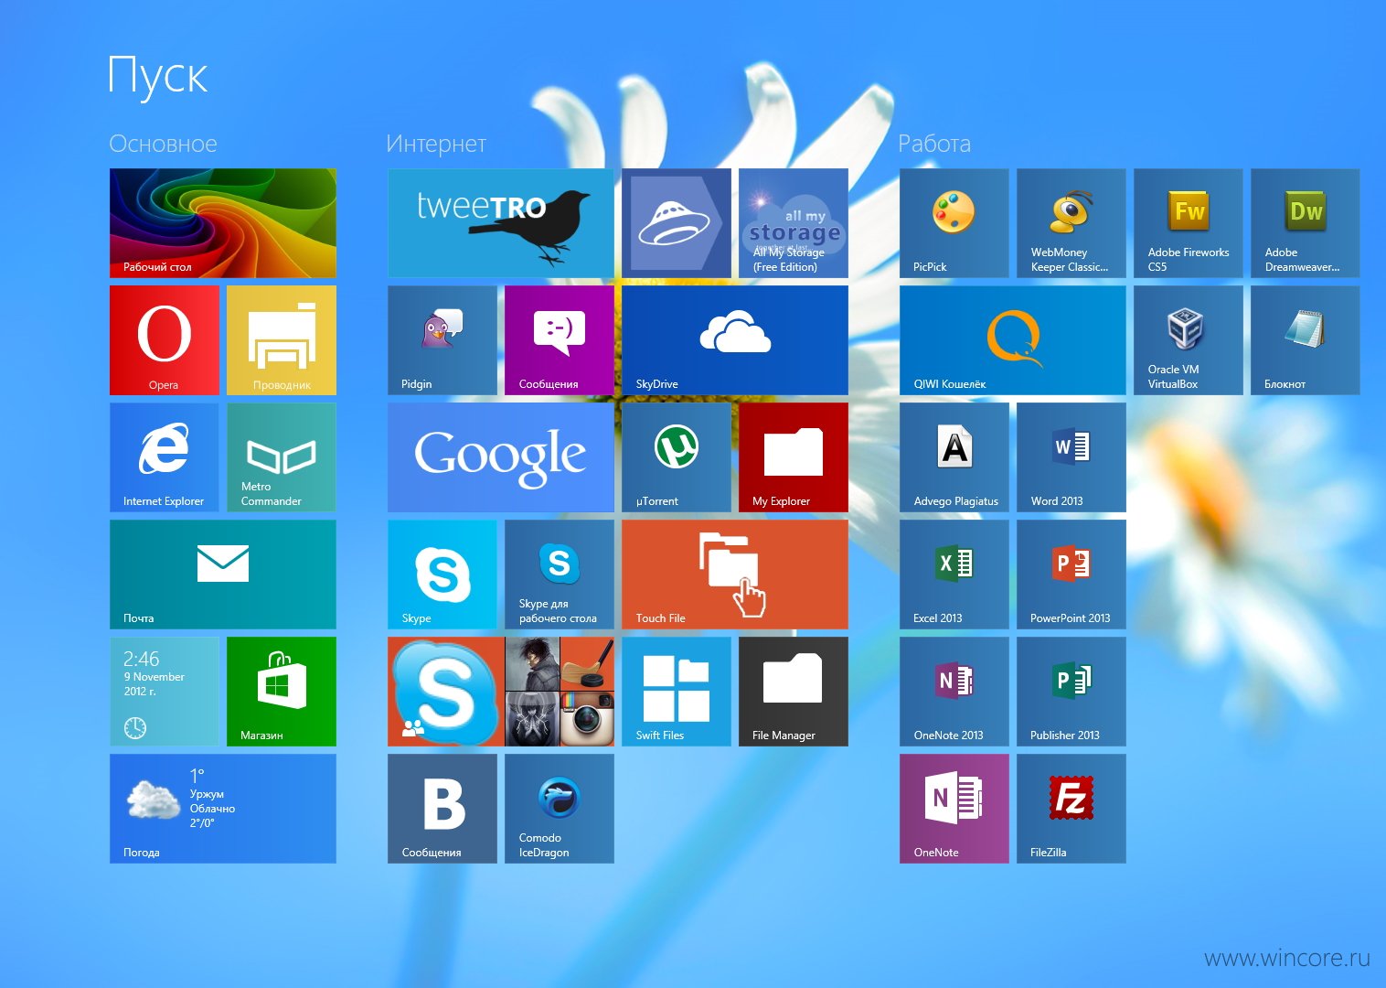This screenshot has height=988, width=1386.
Task: Launch Internet Explorer tile
Action: pos(165,457)
